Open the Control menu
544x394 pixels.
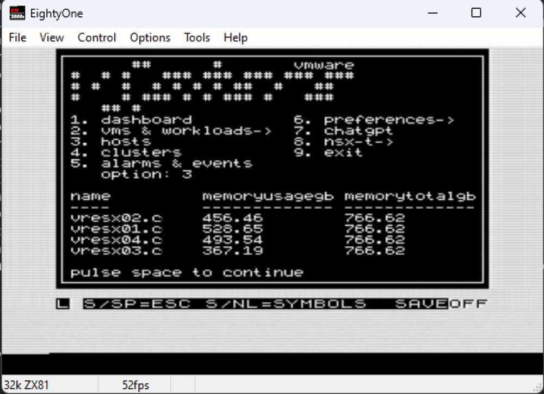96,37
